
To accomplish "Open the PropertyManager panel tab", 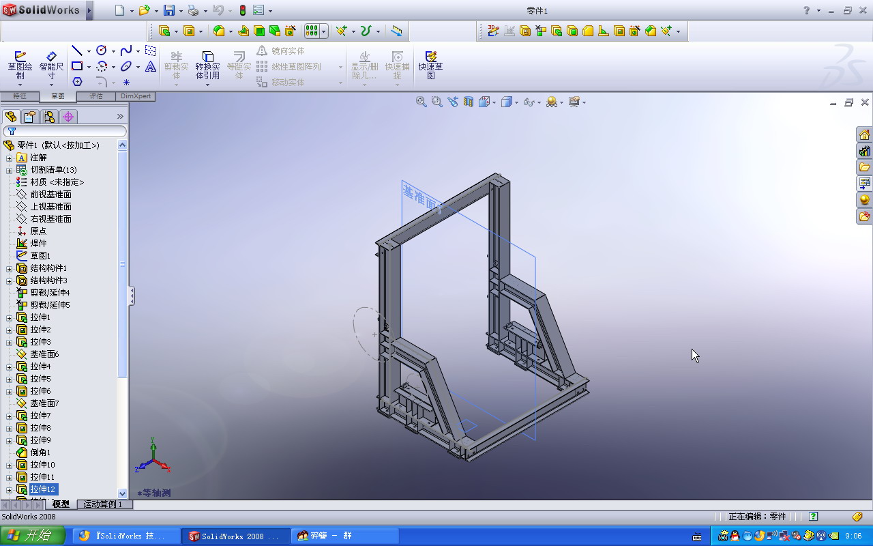I will (30, 117).
